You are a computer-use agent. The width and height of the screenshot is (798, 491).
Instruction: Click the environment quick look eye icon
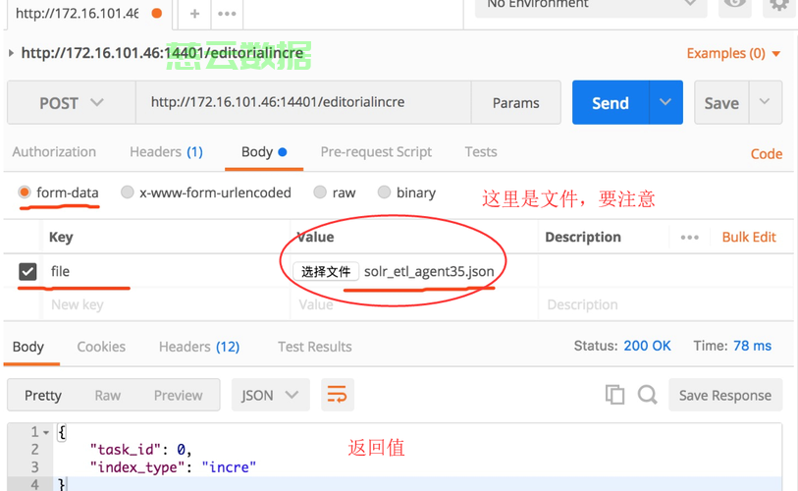click(x=734, y=4)
